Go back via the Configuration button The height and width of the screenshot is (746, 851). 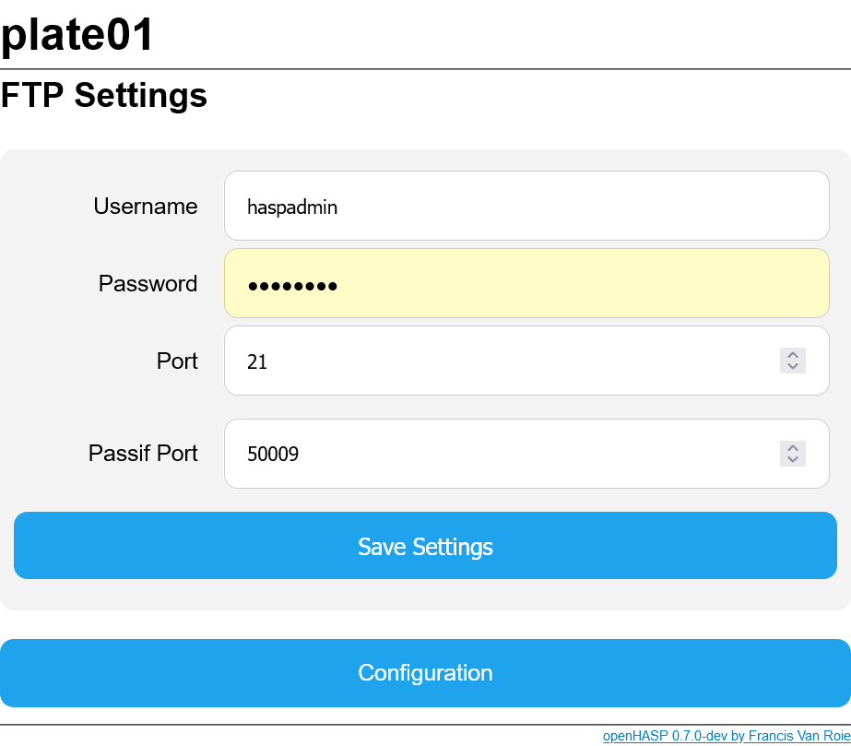click(x=425, y=673)
